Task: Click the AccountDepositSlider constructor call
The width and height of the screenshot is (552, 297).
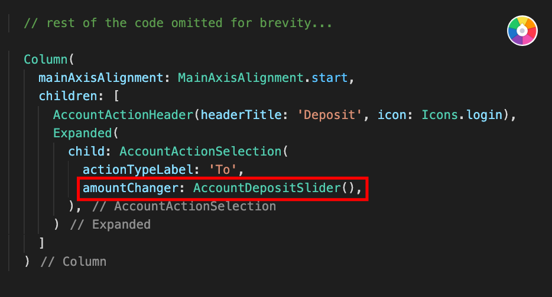Action: (x=273, y=188)
